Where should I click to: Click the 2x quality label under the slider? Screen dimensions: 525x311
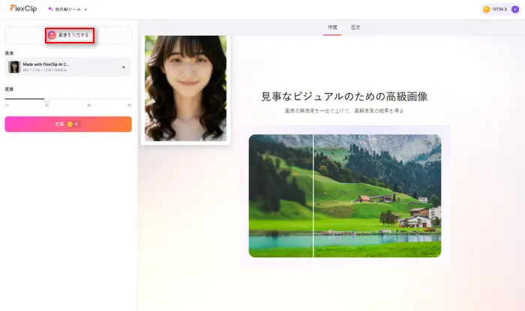(x=46, y=105)
